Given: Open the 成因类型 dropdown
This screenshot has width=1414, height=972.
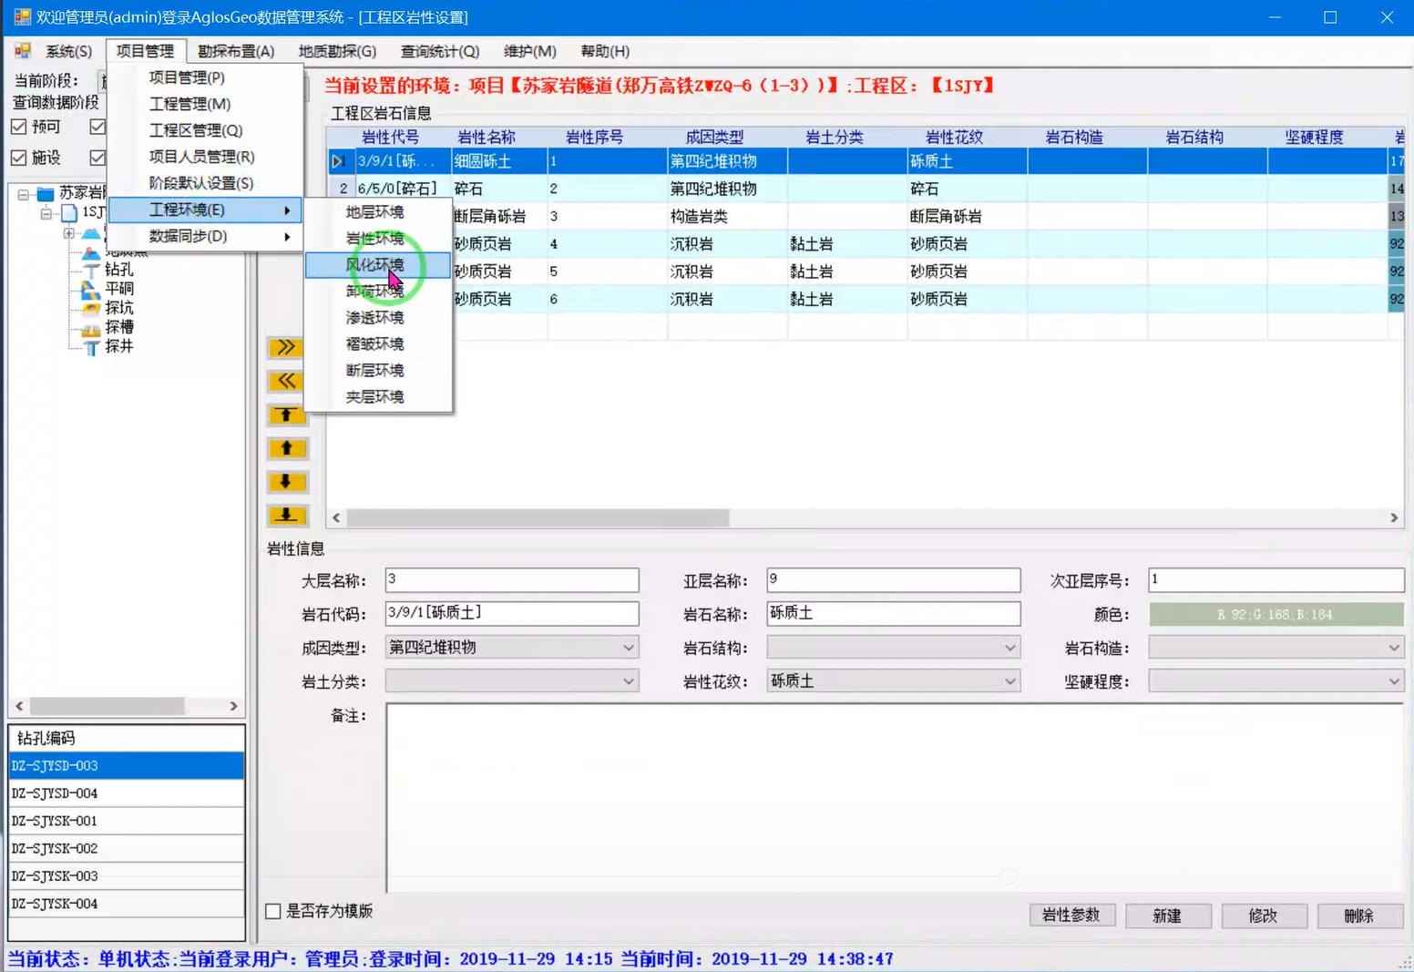Looking at the screenshot, I should [628, 648].
